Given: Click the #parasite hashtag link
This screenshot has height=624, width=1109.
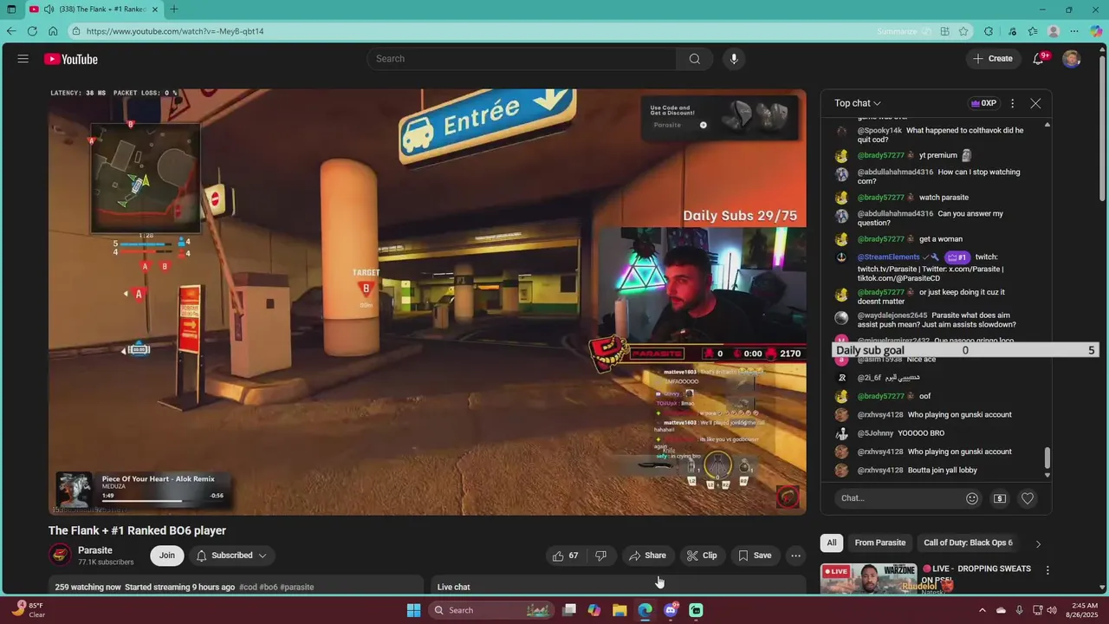Looking at the screenshot, I should 297,587.
